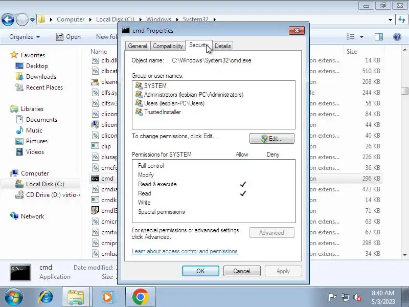Open the Windows Start menu
The height and width of the screenshot is (307, 409).
click(x=13, y=297)
